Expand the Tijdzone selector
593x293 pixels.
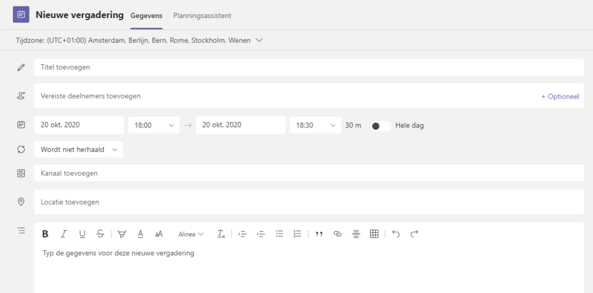259,41
